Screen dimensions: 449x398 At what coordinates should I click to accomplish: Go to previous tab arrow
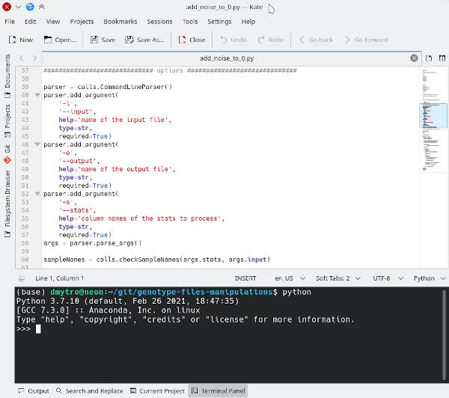(x=21, y=58)
